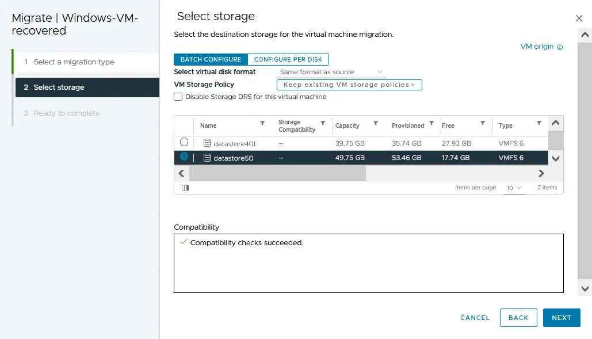The width and height of the screenshot is (592, 339).
Task: Click table horizontal scroll left arrow
Action: [x=182, y=173]
